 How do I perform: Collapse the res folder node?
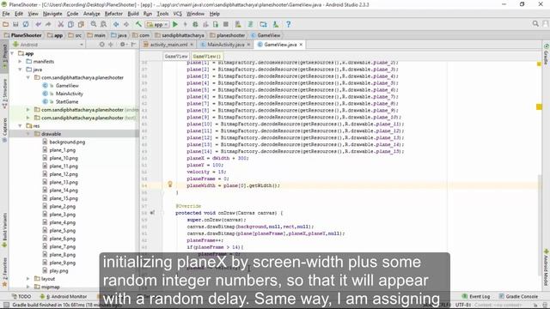pos(20,126)
